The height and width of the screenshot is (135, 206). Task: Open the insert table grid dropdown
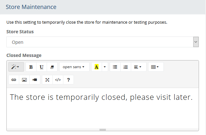click(x=155, y=67)
